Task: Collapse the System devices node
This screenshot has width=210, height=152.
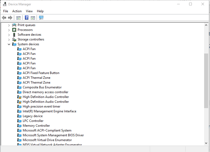Action: 9,44
